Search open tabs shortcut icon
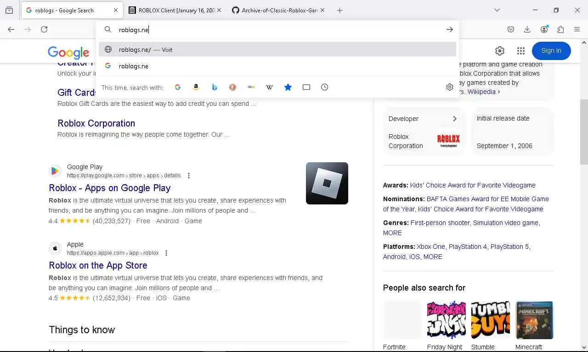This screenshot has width=588, height=352. 306,87
